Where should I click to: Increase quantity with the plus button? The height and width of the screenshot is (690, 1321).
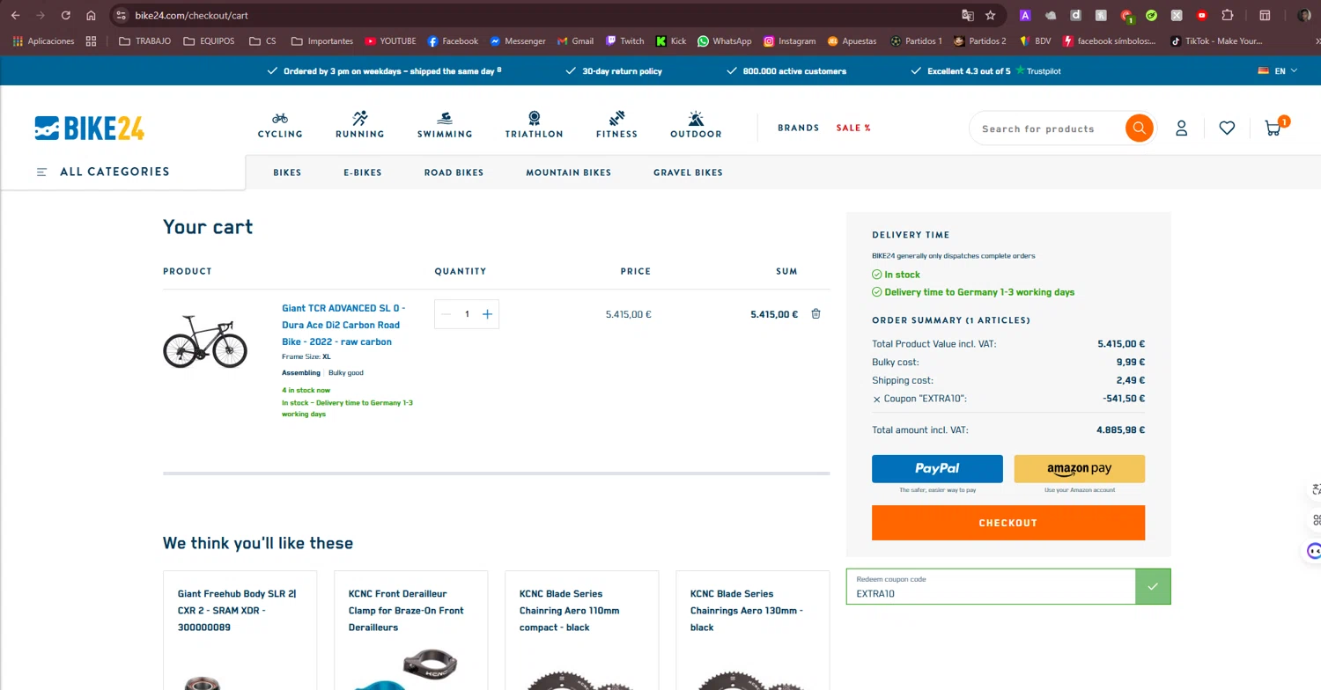pyautogui.click(x=487, y=314)
